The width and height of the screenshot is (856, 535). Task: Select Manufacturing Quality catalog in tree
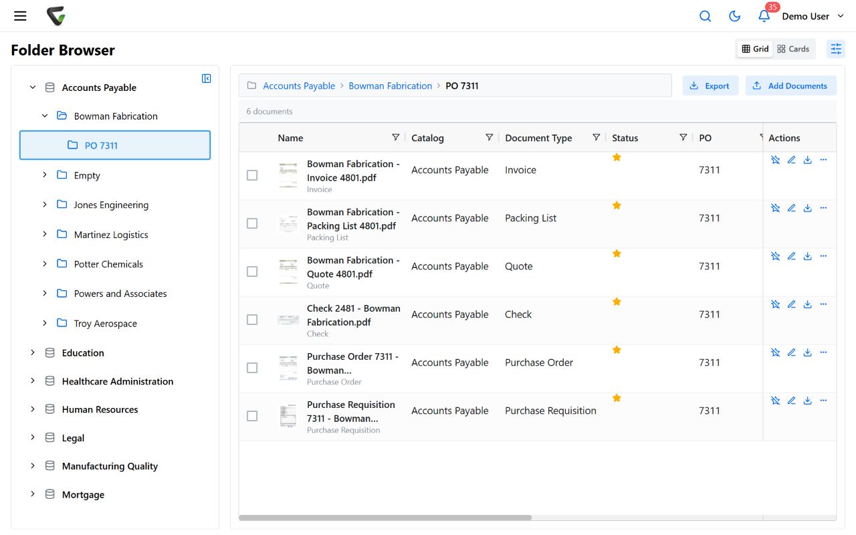[110, 466]
